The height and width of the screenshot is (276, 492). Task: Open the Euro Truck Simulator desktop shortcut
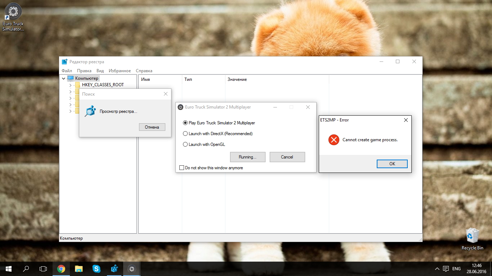tap(13, 17)
